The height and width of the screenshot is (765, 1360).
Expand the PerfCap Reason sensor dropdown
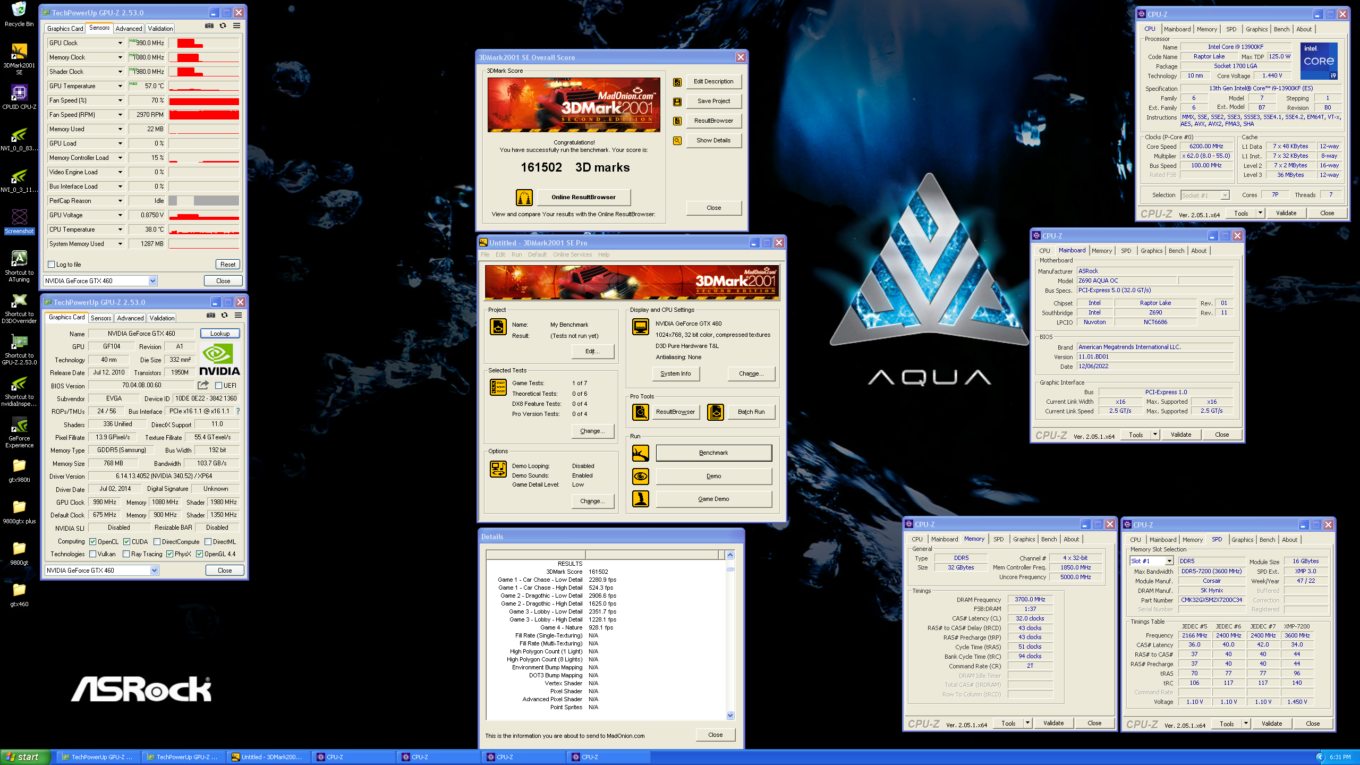coord(120,201)
